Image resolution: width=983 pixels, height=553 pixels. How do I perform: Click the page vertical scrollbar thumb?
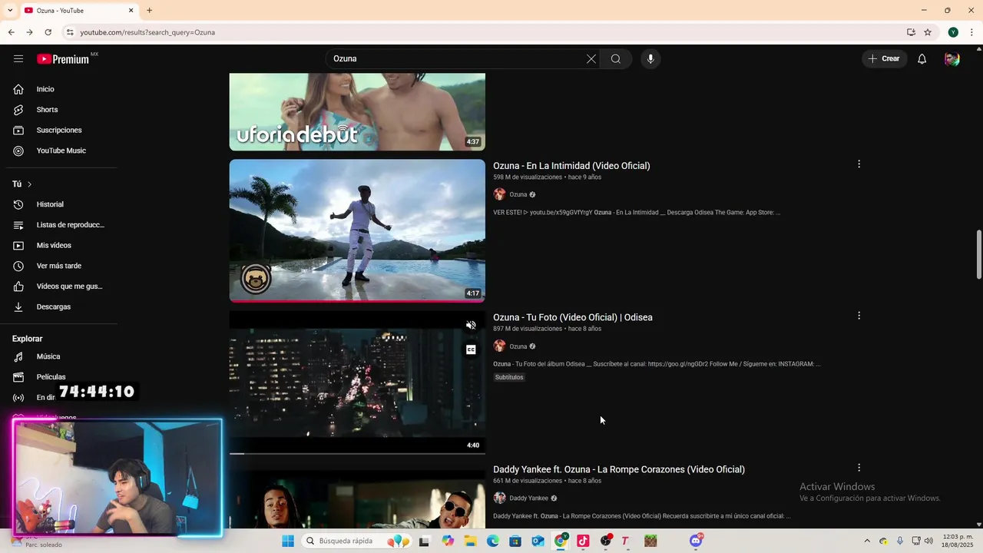pos(978,254)
